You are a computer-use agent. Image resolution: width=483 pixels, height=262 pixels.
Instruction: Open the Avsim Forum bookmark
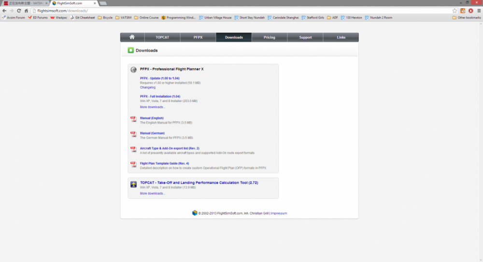(x=13, y=17)
